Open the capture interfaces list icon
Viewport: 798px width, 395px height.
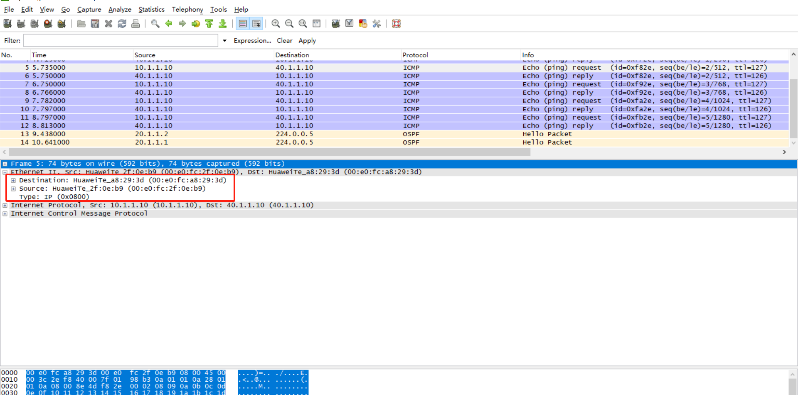point(7,24)
